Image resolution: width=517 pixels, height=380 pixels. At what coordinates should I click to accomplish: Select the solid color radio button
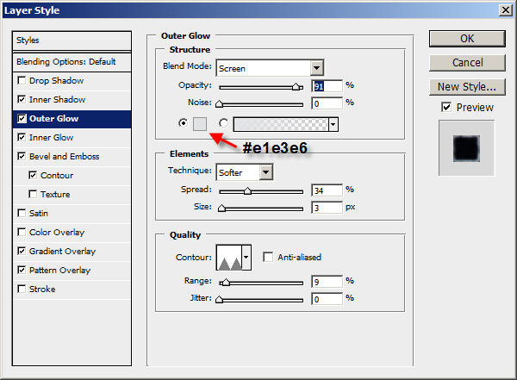pyautogui.click(x=183, y=123)
